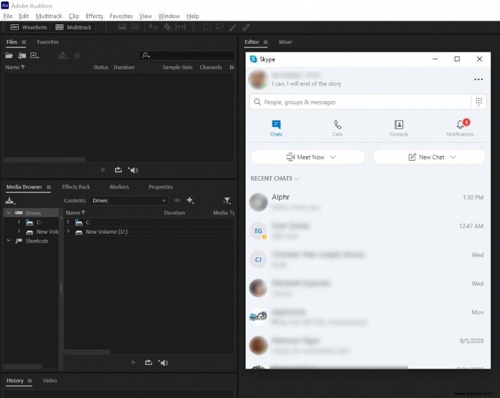This screenshot has width=500, height=398.
Task: Open the Effects menu
Action: [94, 16]
